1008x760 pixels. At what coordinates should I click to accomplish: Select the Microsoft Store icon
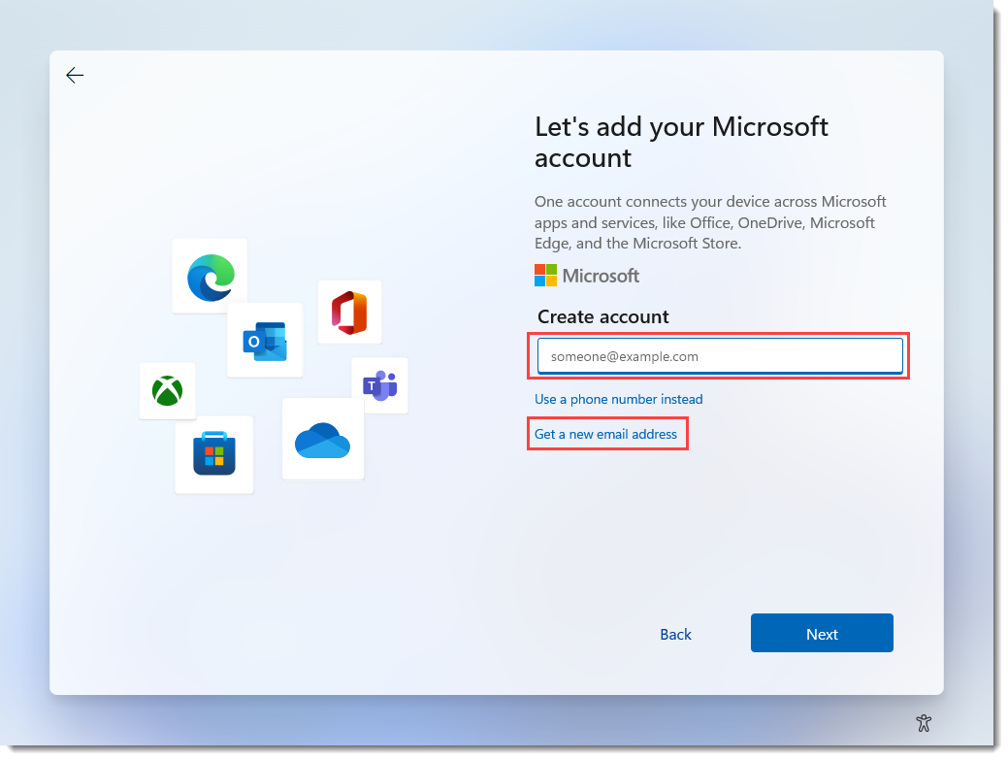pos(214,453)
